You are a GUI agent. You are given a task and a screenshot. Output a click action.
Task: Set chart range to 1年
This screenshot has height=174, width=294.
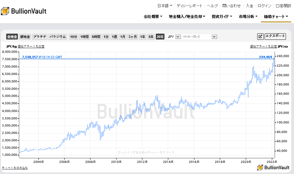[x=143, y=37]
